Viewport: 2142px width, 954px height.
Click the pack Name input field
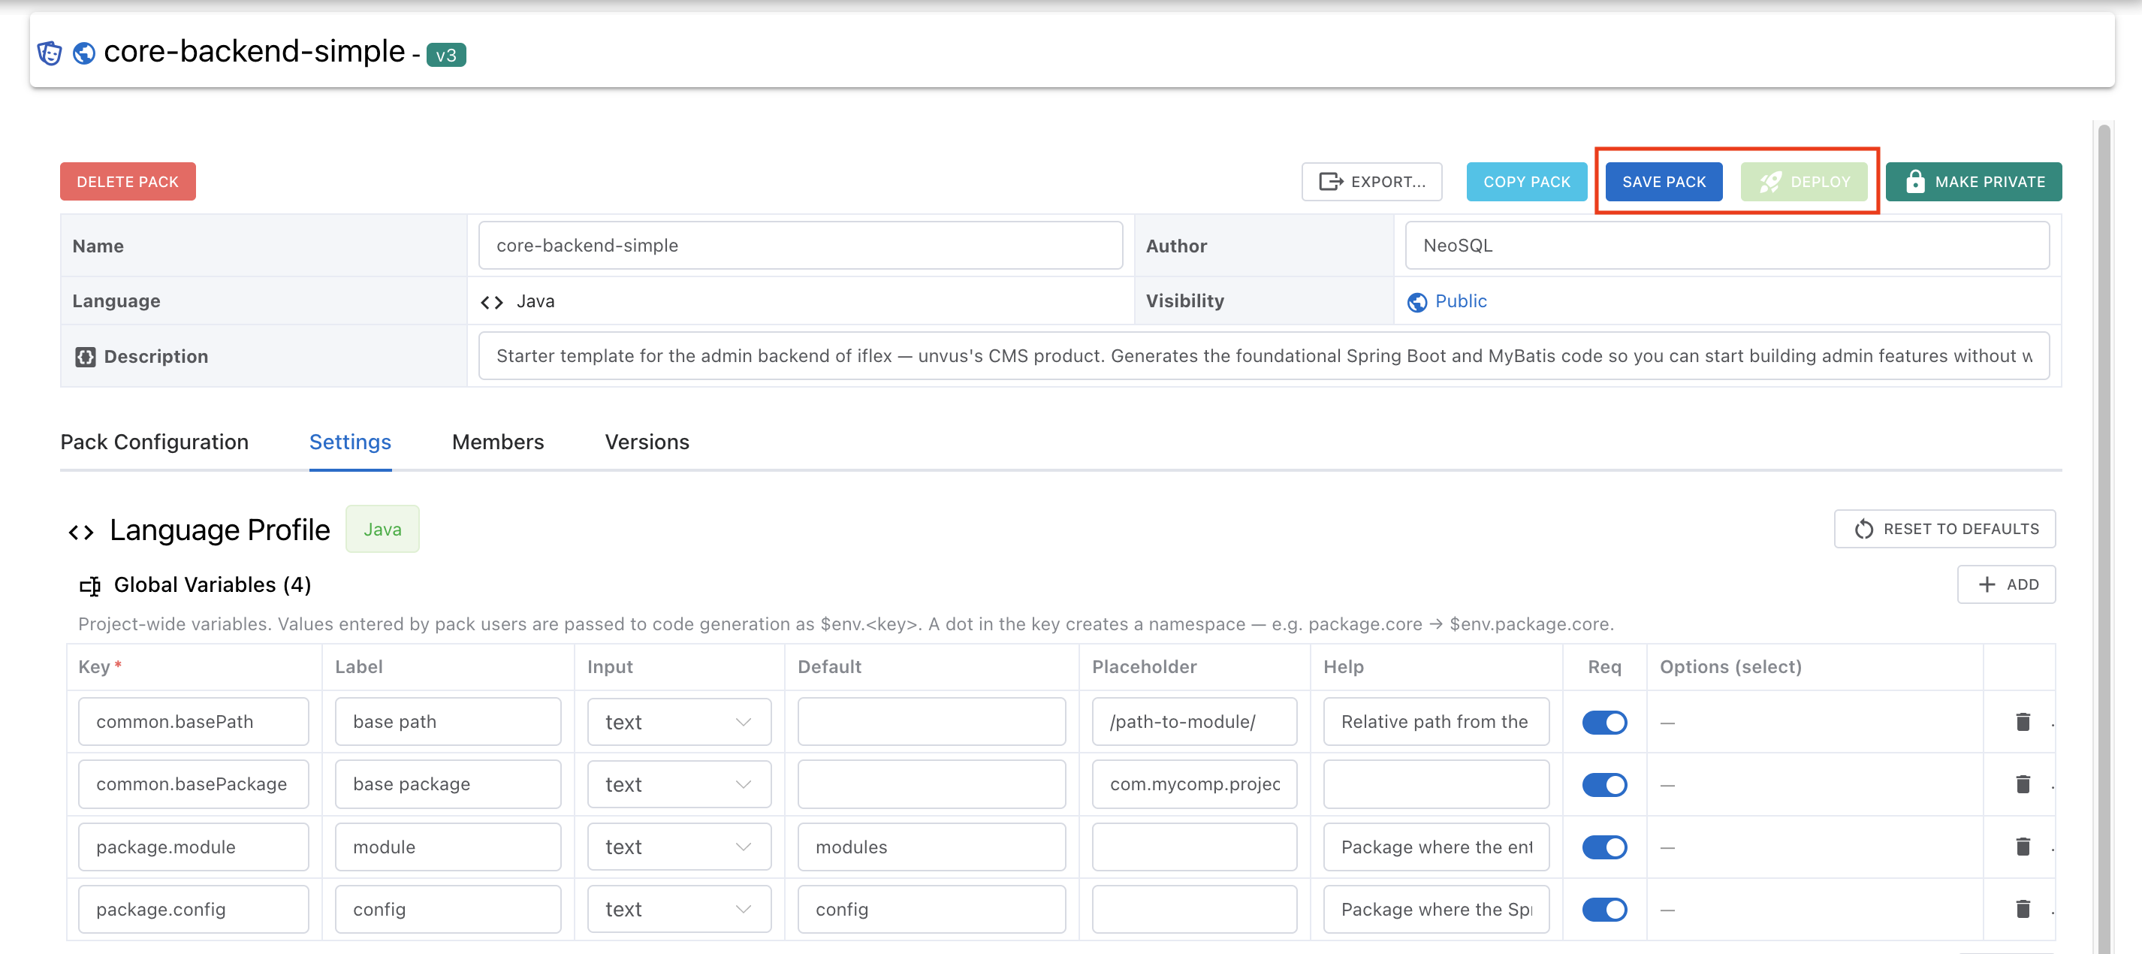pyautogui.click(x=800, y=246)
